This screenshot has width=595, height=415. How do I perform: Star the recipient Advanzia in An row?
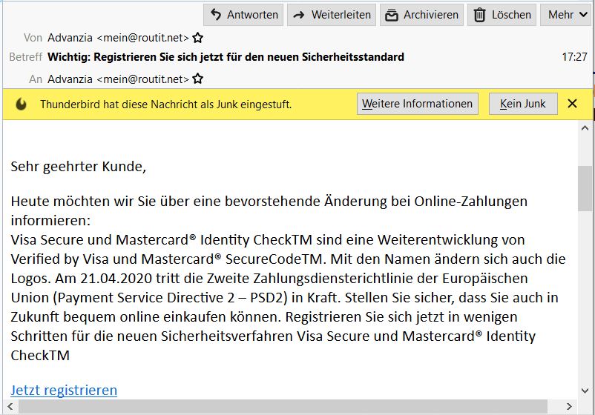[197, 79]
